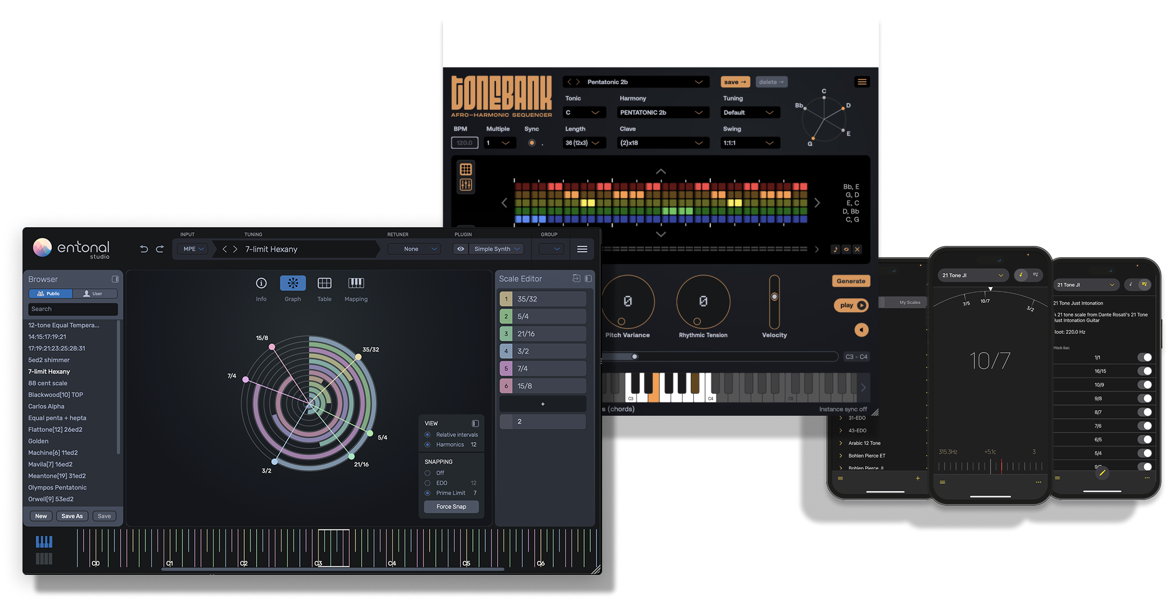Switch to the User browser tab
1168x603 pixels.
pos(95,293)
